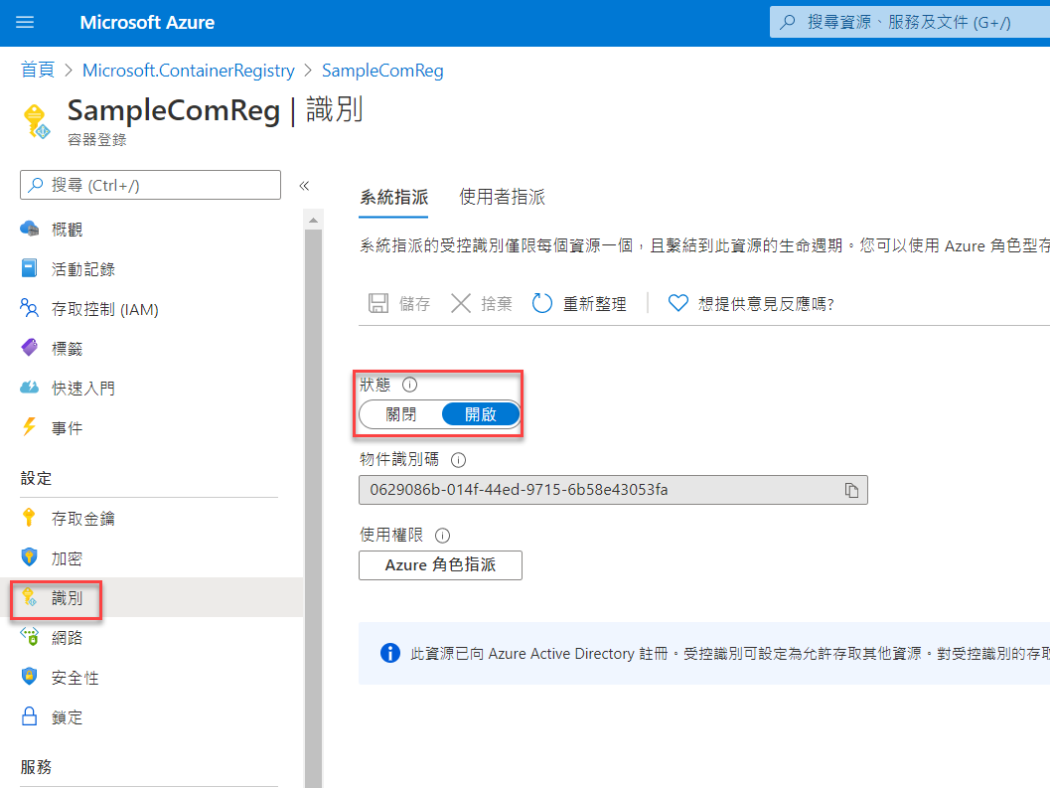The width and height of the screenshot is (1050, 788).
Task: Switch status toggle to 關閉
Action: point(401,414)
